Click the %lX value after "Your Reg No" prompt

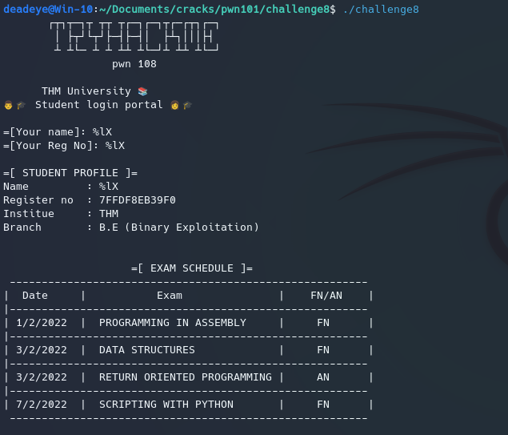click(114, 146)
